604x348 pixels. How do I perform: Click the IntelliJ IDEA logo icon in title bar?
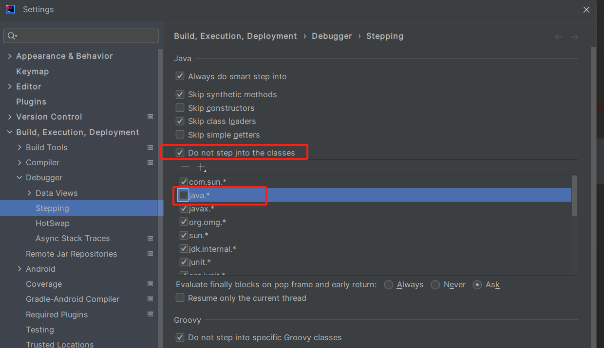click(10, 9)
